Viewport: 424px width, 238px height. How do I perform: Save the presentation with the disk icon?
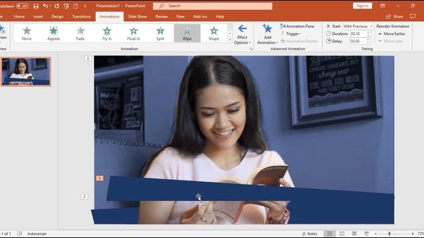tap(36, 6)
